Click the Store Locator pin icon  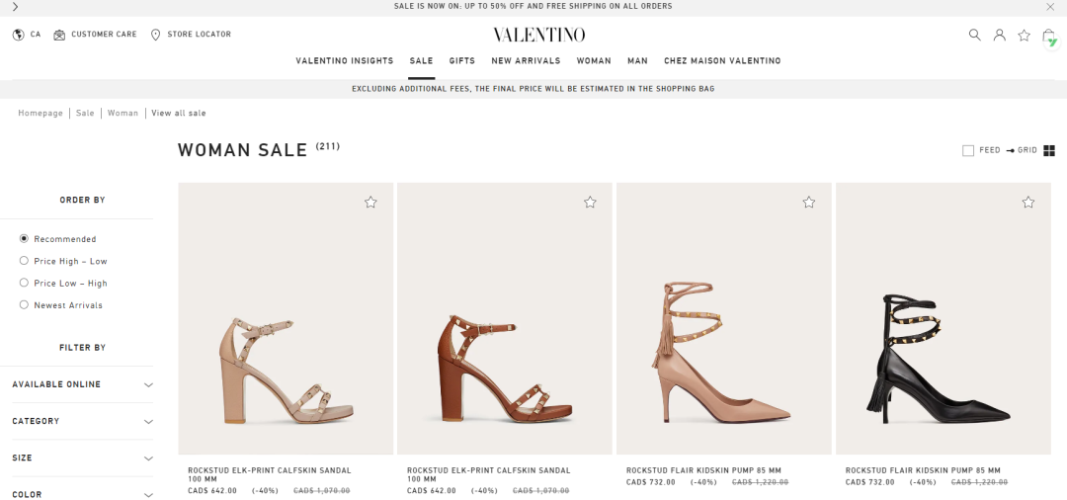pos(155,35)
